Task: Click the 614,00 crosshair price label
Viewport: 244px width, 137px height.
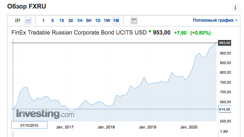Action: click(x=225, y=109)
